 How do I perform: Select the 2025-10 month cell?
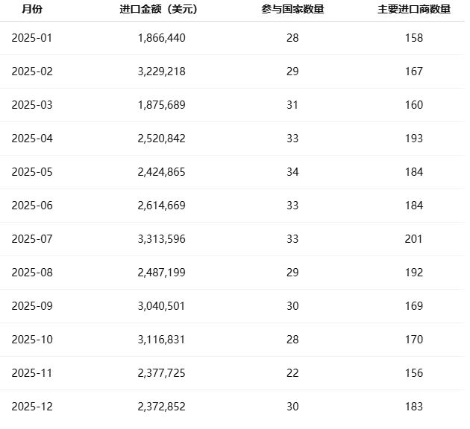[32, 340]
